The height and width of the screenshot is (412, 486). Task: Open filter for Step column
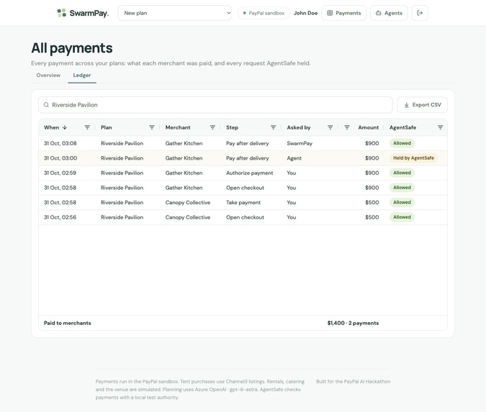(273, 127)
